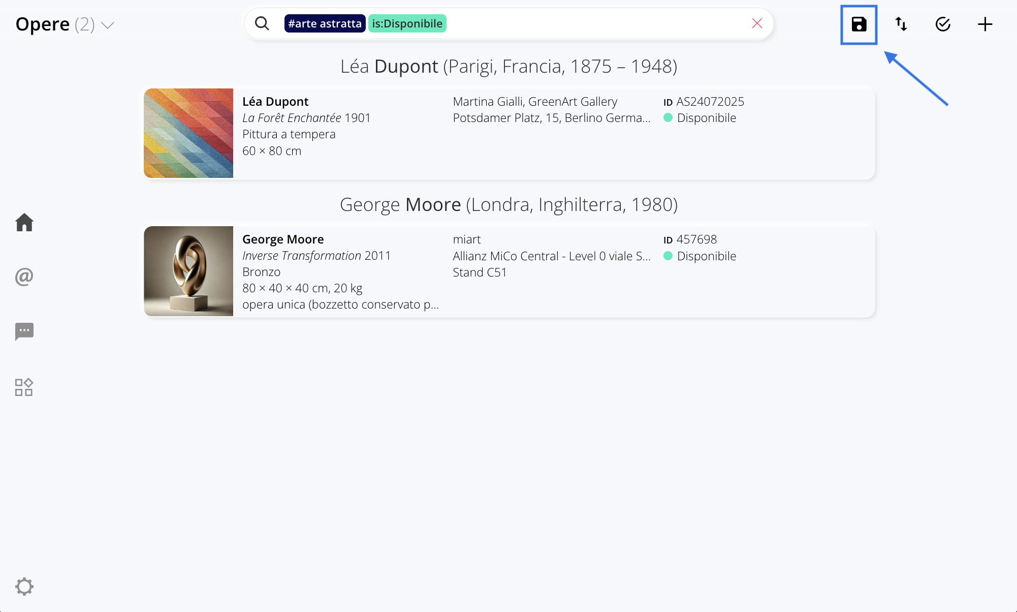Open the shapes grid sidebar icon

click(x=24, y=387)
